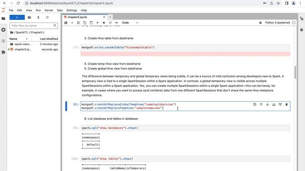Insert cell above active cell icon
Image resolution: width=305 pixels, height=171 pixels.
[x=274, y=104]
